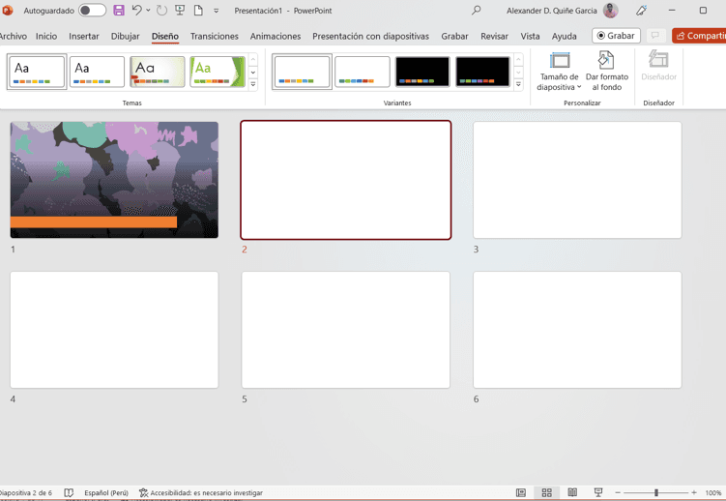Customize the Quick Access Toolbar dropdown
This screenshot has width=726, height=501.
pos(217,11)
